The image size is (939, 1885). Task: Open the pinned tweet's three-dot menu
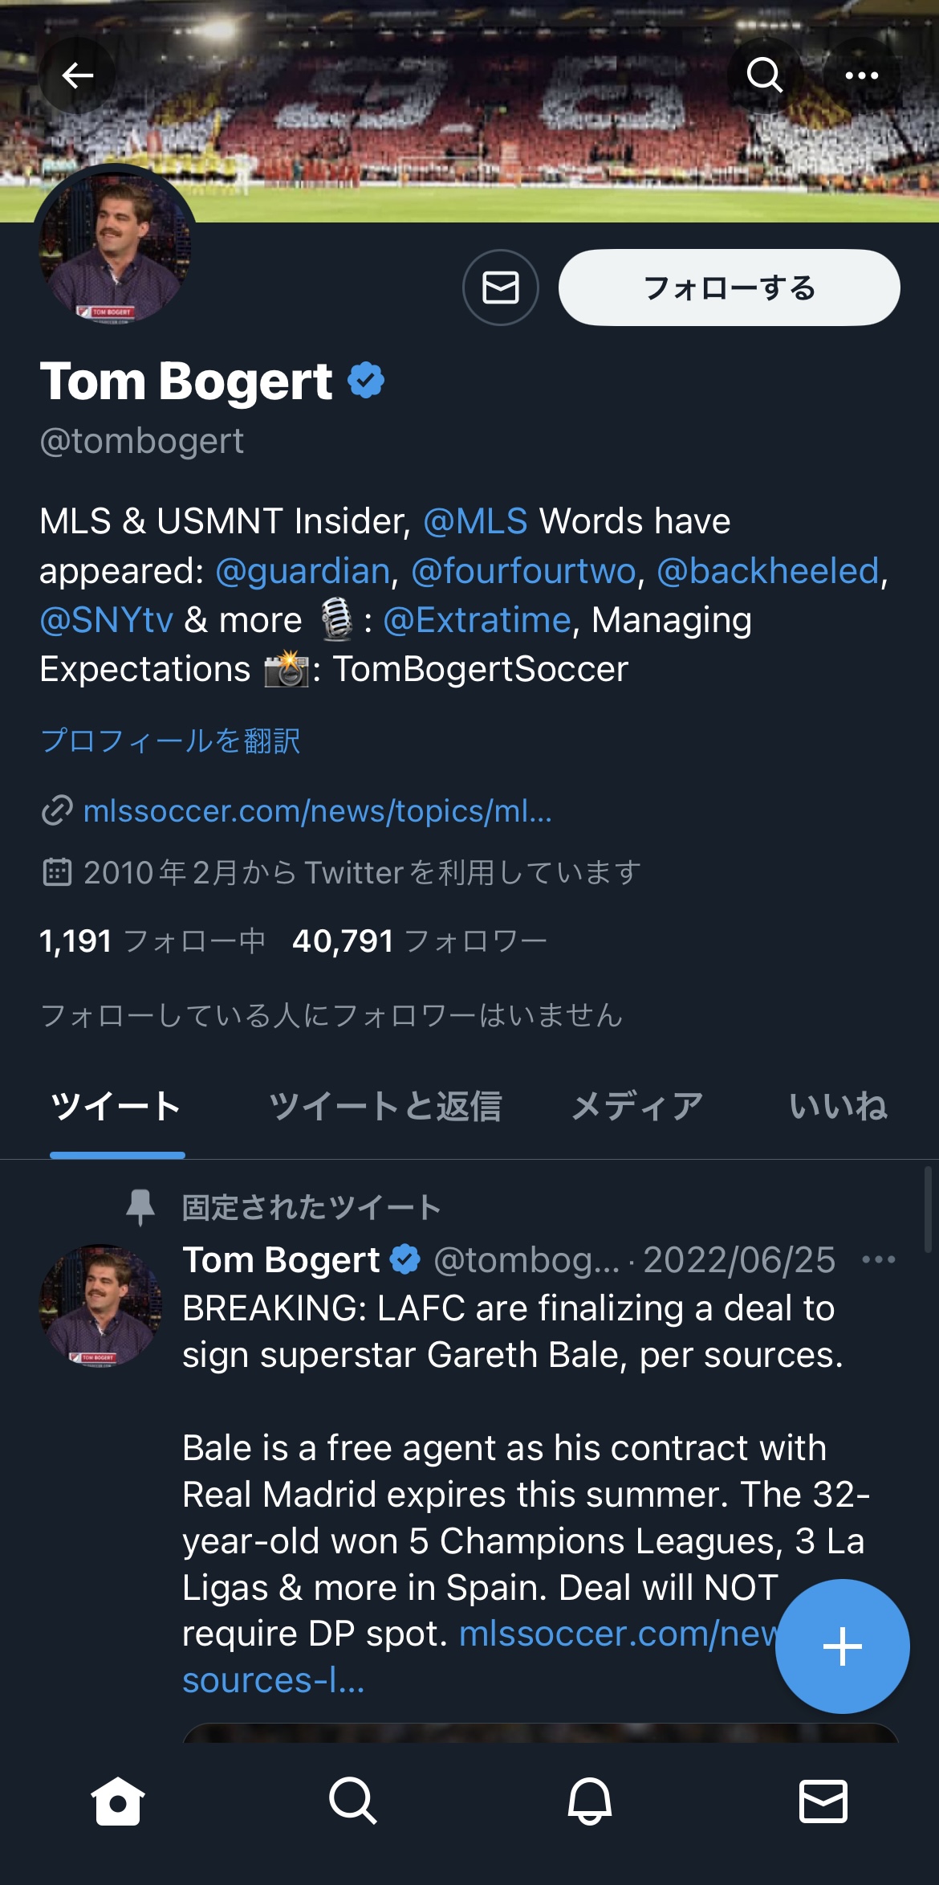click(x=878, y=1259)
